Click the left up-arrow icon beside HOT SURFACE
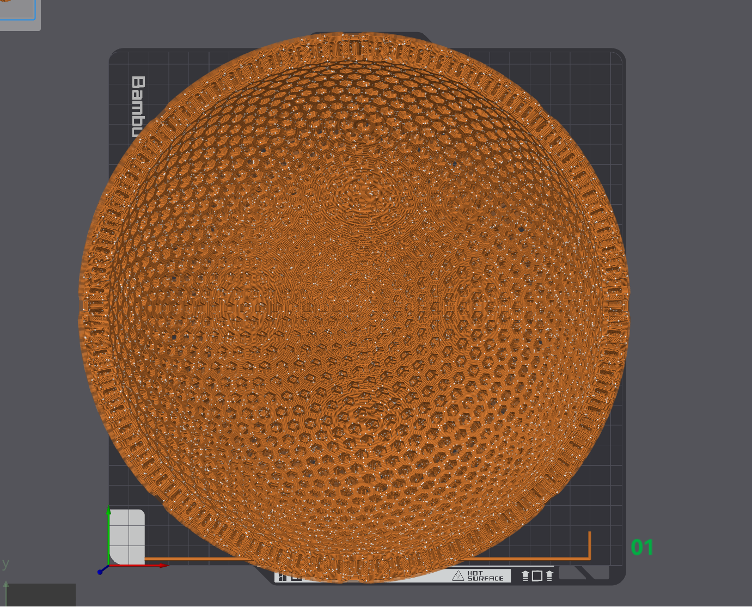The image size is (752, 607). point(525,576)
